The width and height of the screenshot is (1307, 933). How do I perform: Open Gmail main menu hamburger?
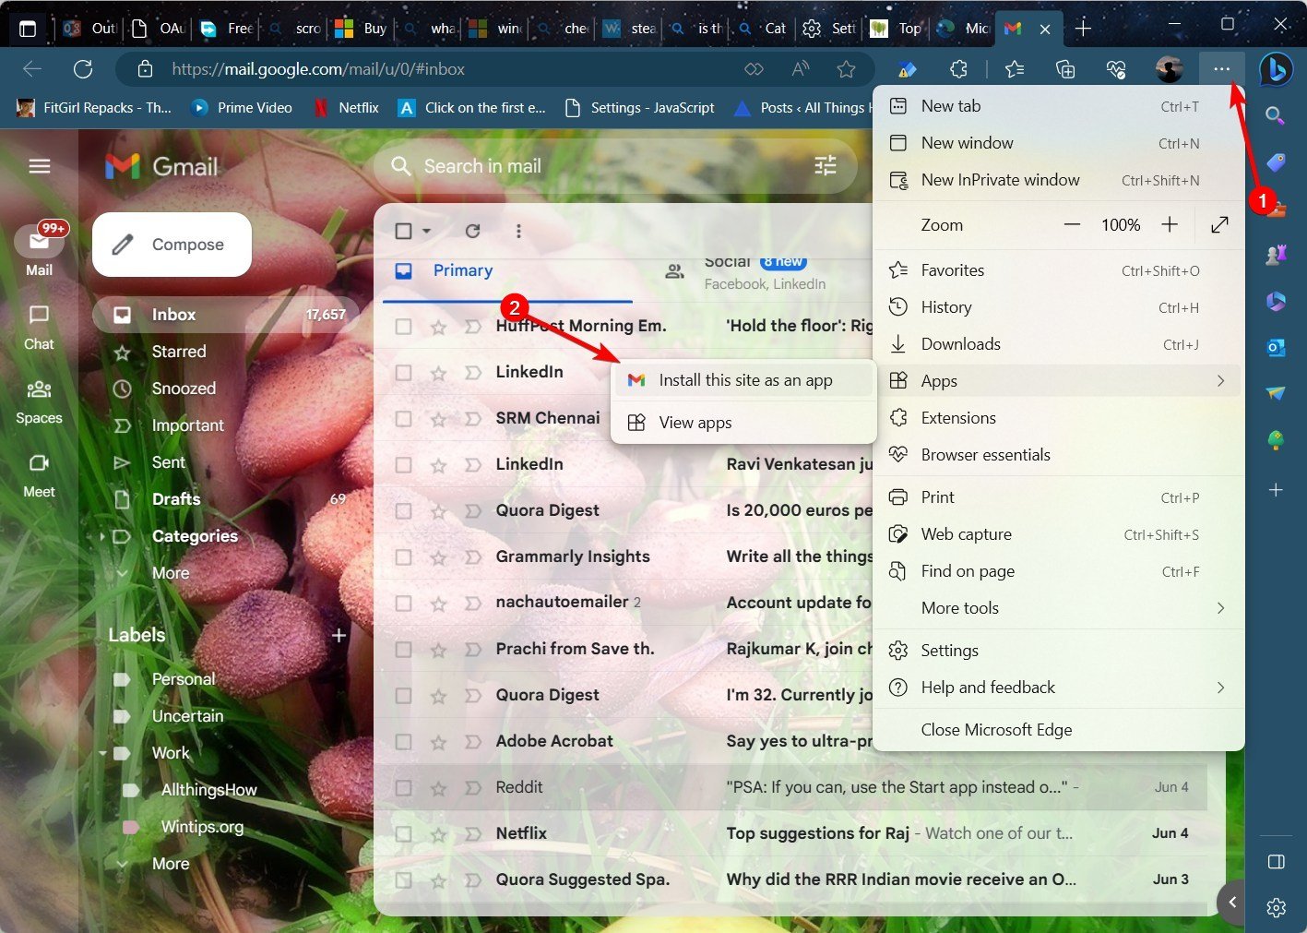[x=39, y=166]
